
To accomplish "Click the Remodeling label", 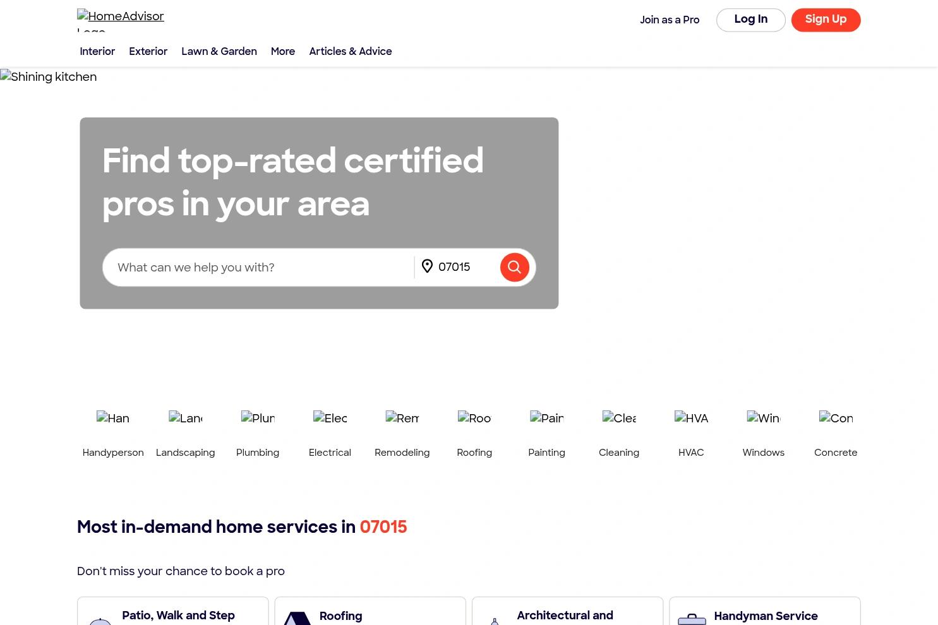I will tap(402, 453).
